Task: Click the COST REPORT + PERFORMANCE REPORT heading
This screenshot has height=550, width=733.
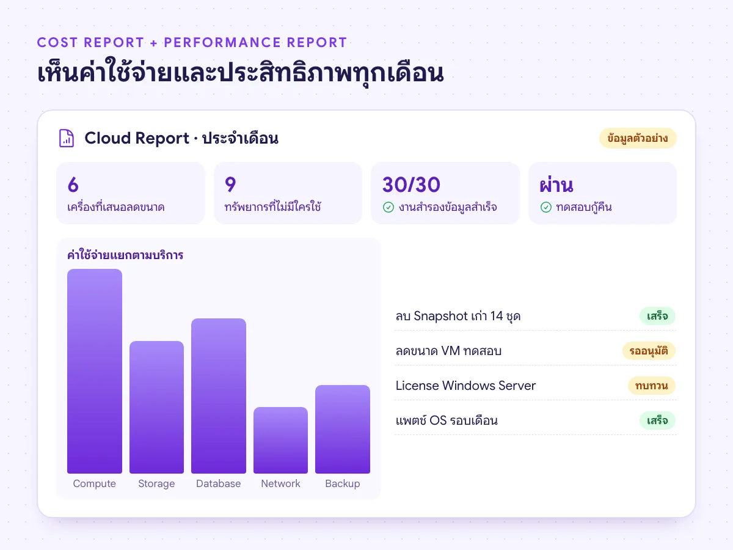Action: [192, 43]
